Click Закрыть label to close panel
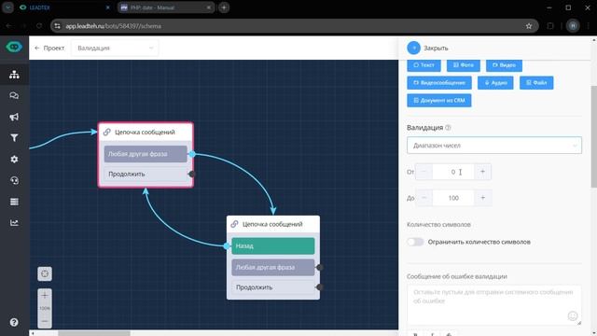Screen dimensions: 597x336 click(x=436, y=48)
